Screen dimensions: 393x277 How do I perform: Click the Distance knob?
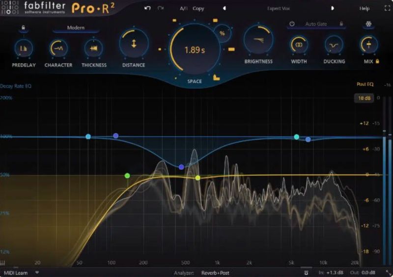[x=134, y=43]
